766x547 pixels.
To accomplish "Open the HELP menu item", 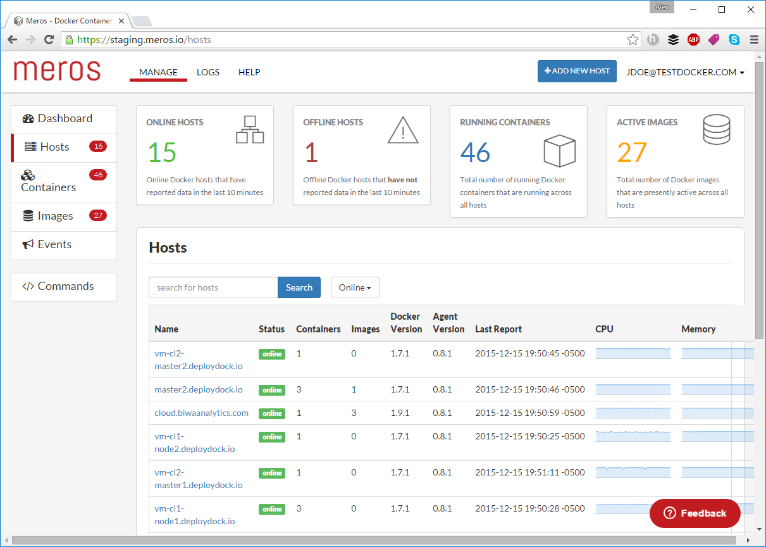I will 249,72.
